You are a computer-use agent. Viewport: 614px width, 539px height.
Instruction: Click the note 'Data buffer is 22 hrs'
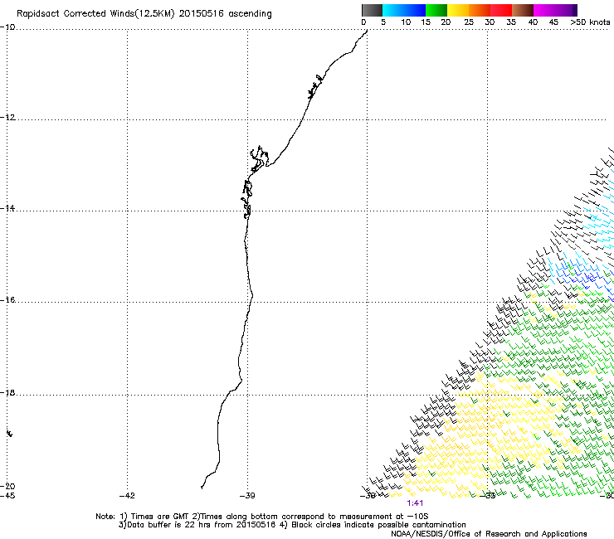coord(169,525)
